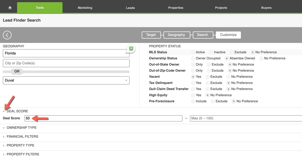Click the PROPERTY STATUS heading text

coord(165,46)
